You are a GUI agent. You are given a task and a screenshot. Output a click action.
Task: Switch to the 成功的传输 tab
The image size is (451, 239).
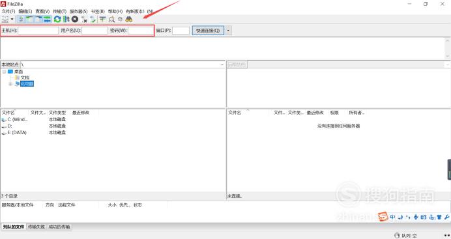click(x=59, y=227)
